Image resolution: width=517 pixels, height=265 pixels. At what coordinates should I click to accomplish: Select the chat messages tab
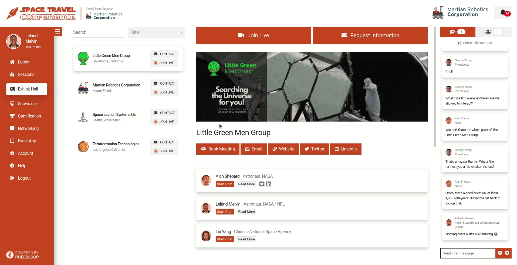coord(457,32)
